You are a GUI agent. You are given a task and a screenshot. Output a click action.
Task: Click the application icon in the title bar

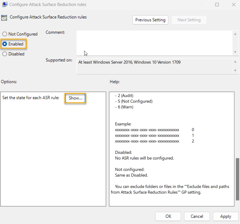point(5,4)
